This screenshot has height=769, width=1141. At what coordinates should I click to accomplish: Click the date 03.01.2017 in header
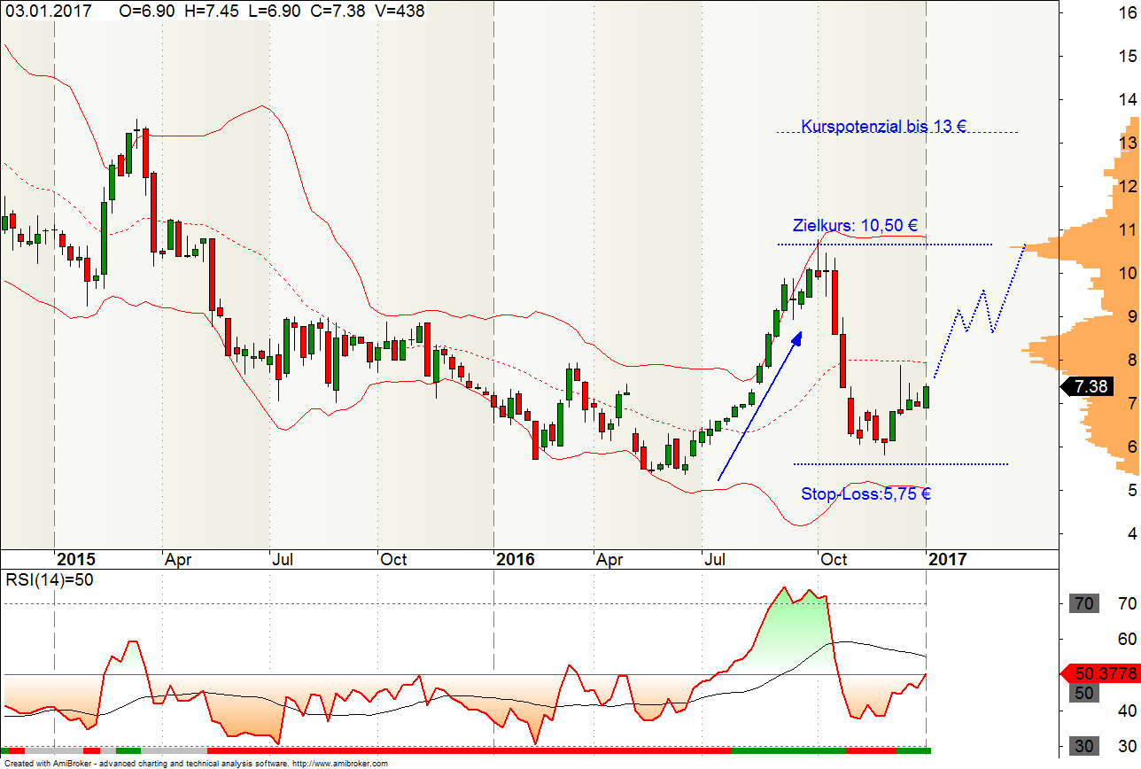click(x=47, y=11)
